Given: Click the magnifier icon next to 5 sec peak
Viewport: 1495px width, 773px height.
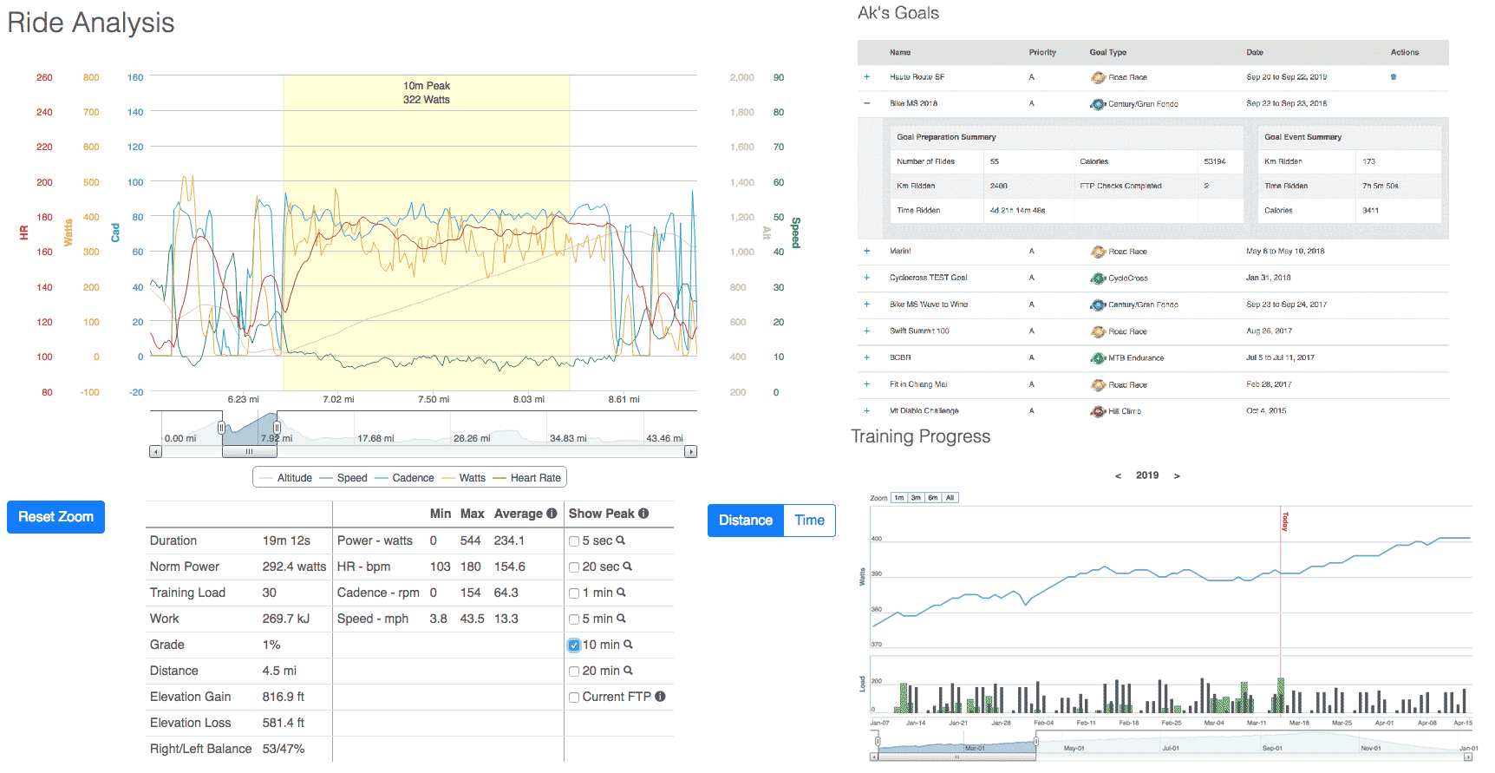Looking at the screenshot, I should click(621, 540).
